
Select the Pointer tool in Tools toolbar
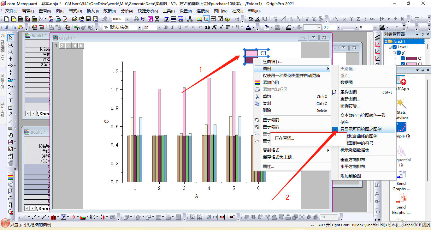pyautogui.click(x=11, y=38)
